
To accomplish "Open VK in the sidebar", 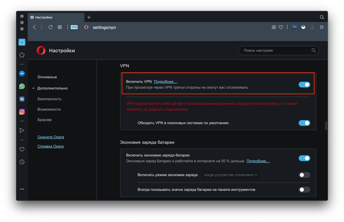I will tap(22, 99).
